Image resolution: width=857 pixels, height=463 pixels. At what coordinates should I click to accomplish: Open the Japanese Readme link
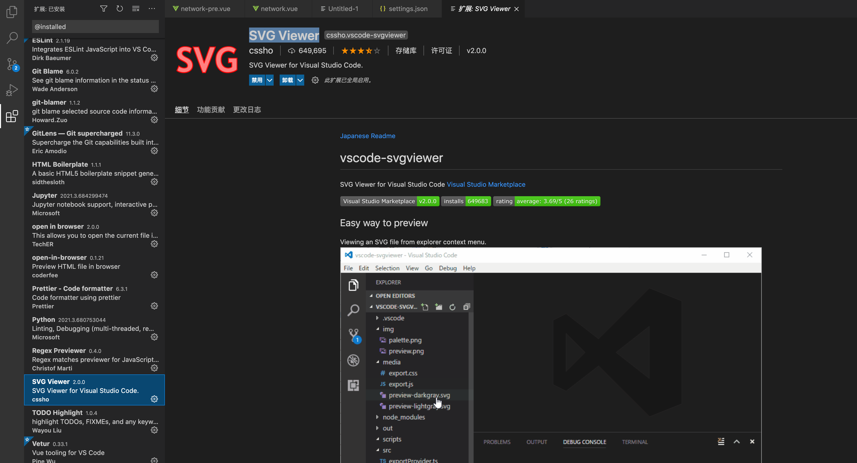(x=367, y=136)
